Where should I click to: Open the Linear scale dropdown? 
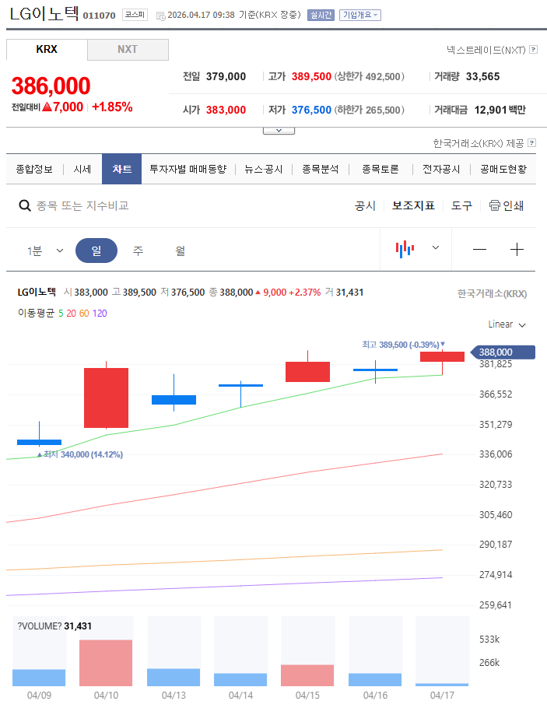tap(507, 324)
